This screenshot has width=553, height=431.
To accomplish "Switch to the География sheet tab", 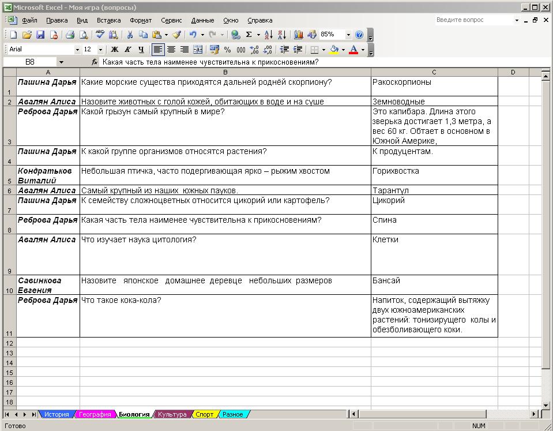I will (95, 414).
